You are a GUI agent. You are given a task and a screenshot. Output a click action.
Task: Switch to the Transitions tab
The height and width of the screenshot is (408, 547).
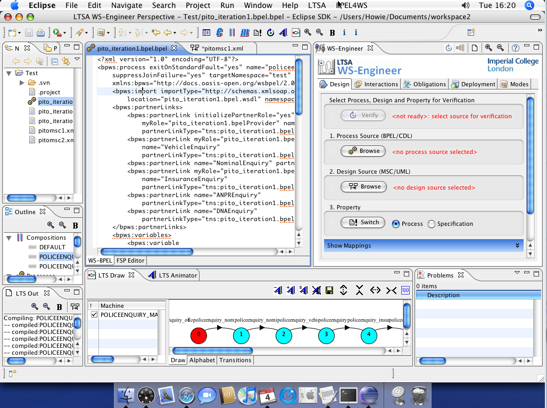(x=235, y=360)
